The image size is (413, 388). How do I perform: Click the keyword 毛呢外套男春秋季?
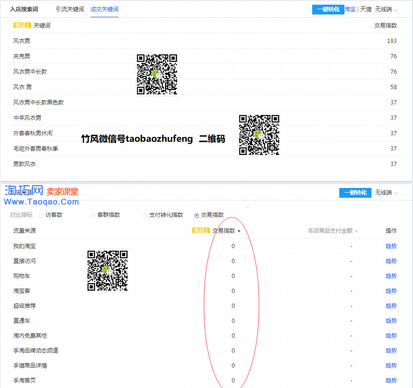click(x=36, y=149)
